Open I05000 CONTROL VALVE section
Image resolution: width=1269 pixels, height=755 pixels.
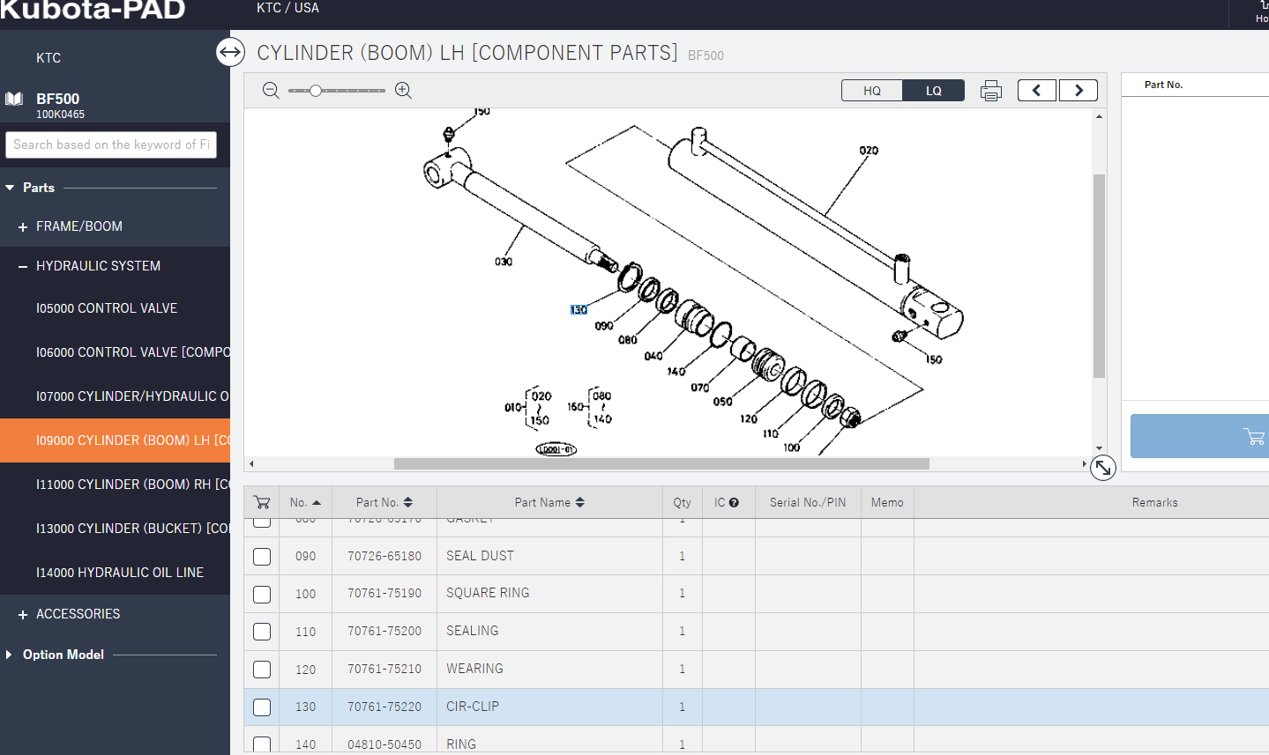107,308
